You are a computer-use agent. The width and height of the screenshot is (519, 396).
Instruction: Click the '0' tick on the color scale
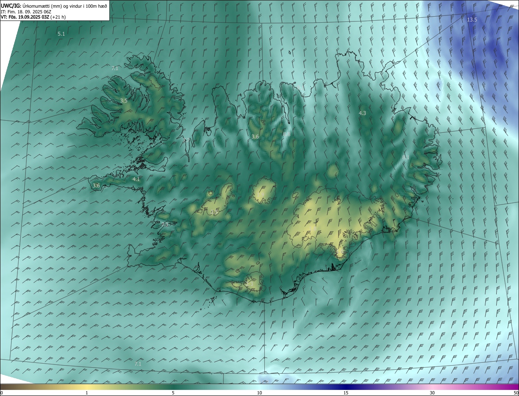(x=2, y=393)
